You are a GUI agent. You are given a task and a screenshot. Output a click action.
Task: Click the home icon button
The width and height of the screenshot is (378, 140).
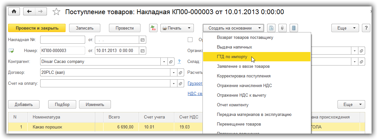point(14,12)
